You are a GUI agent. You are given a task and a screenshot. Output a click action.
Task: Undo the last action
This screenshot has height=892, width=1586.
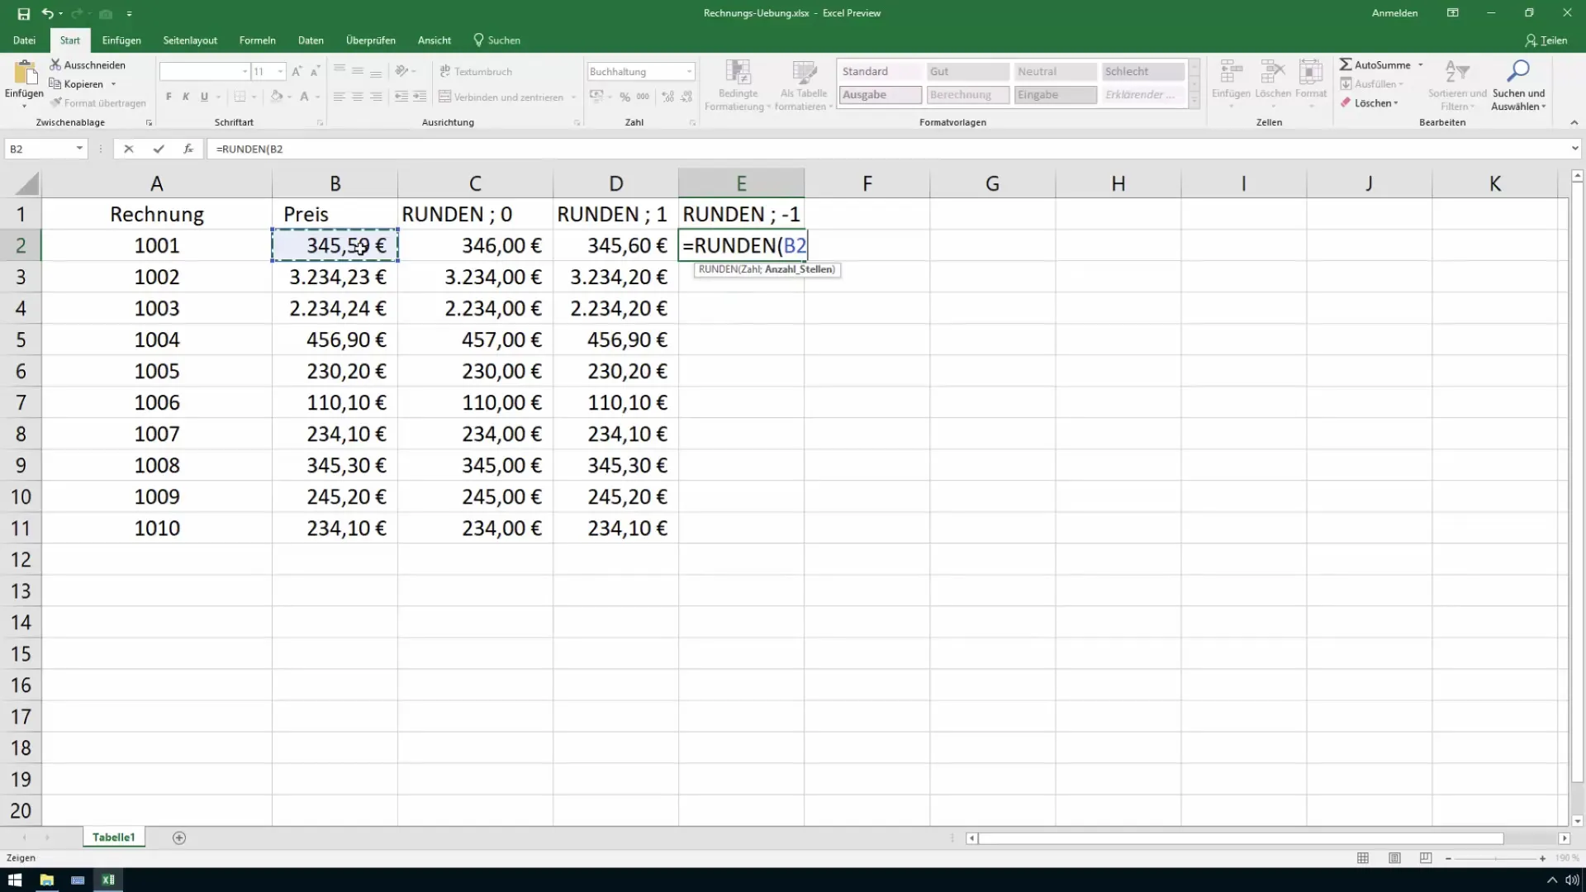click(48, 14)
